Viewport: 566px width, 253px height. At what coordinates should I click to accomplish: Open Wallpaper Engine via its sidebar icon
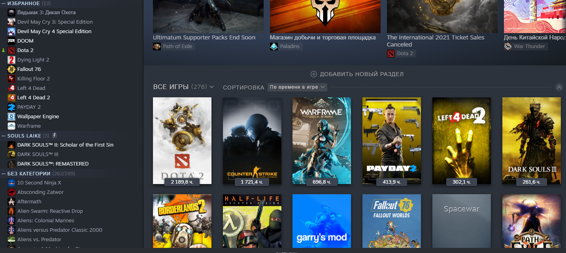click(x=11, y=116)
